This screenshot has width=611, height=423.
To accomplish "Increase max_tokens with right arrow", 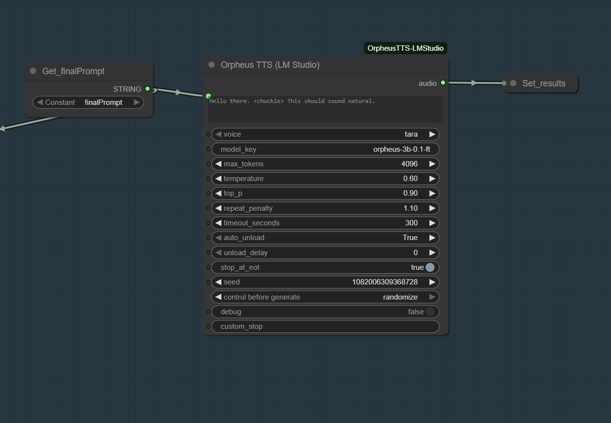I will 432,164.
